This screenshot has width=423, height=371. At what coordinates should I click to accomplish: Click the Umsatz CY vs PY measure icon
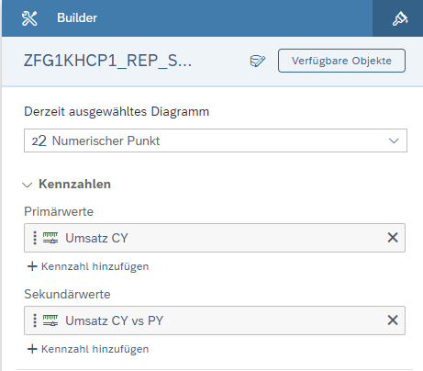tap(50, 320)
